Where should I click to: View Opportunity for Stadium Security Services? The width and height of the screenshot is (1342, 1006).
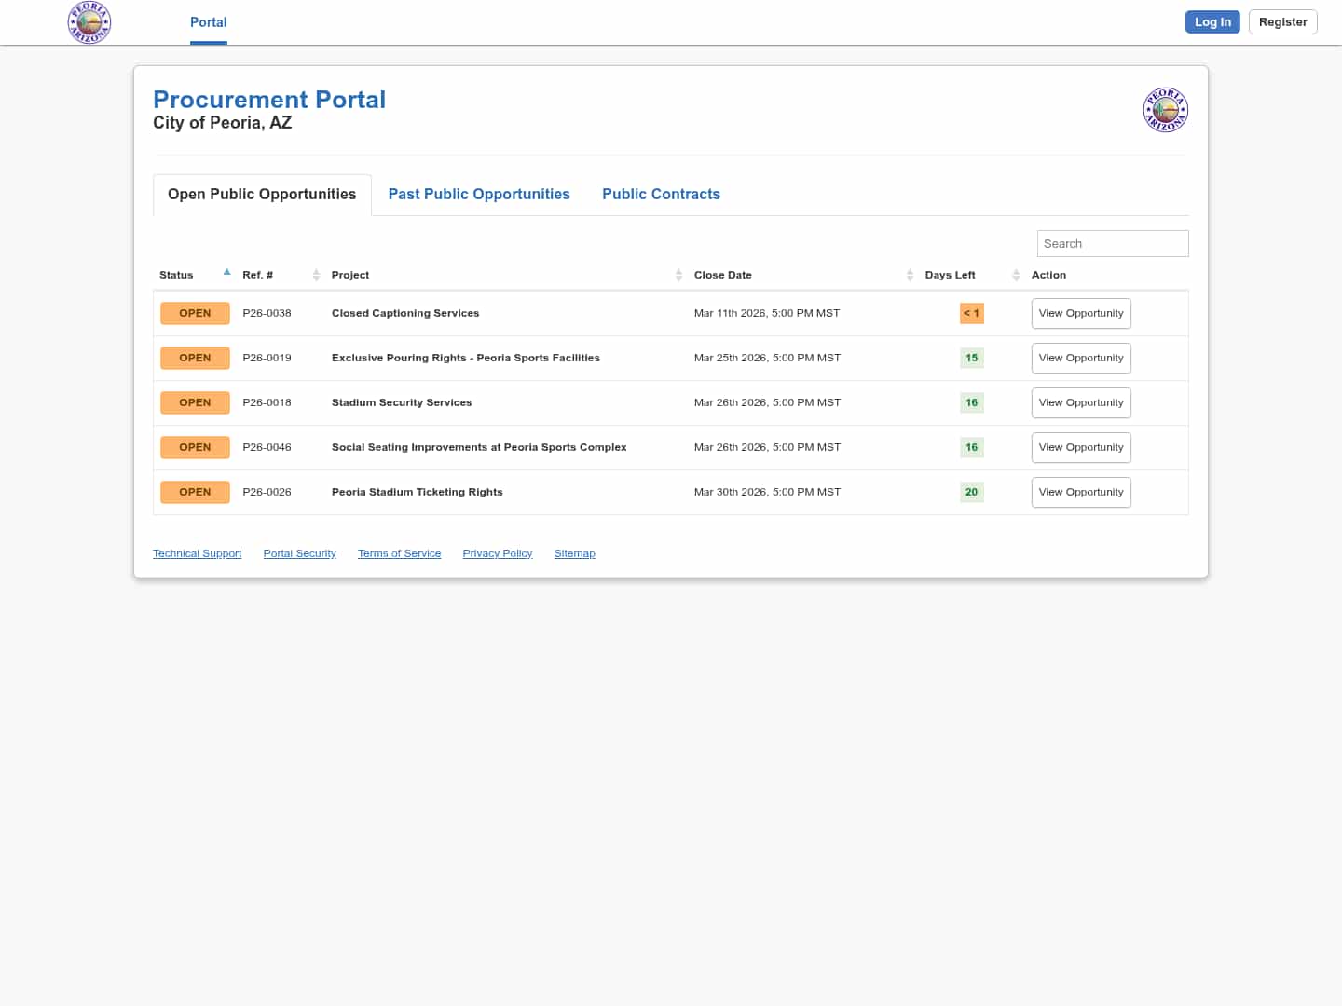pos(1080,402)
